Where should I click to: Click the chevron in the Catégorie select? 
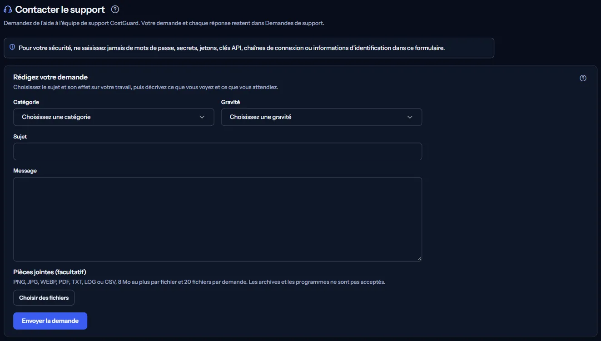pyautogui.click(x=202, y=117)
